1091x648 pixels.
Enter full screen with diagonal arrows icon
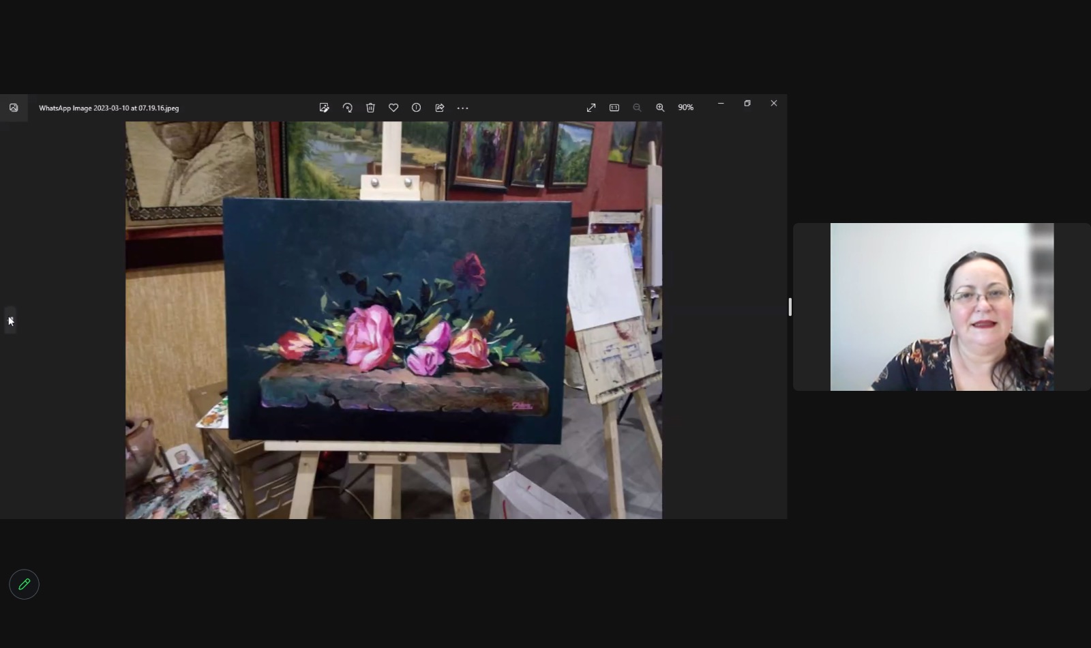click(591, 108)
